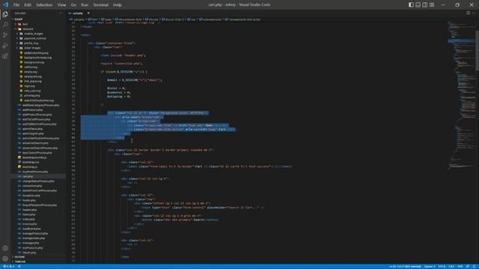The image size is (479, 269).
Task: Open advancedSearch.php in the explorer
Action: click(x=35, y=143)
